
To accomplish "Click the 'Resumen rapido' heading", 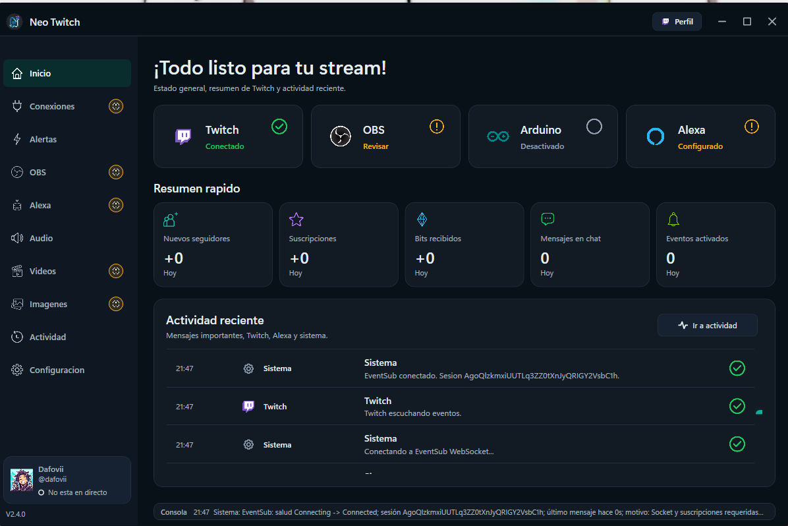I will [x=197, y=189].
